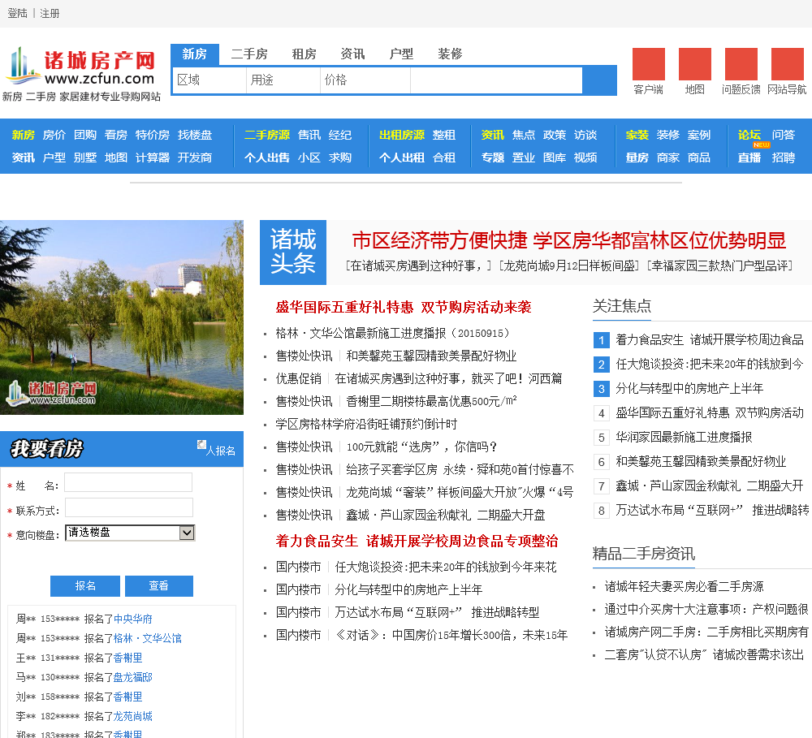812x738 pixels.
Task: Click the 客户端 red icon
Action: tap(648, 64)
